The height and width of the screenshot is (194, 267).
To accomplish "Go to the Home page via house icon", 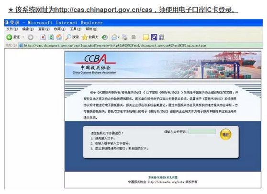I will pyautogui.click(x=59, y=37).
